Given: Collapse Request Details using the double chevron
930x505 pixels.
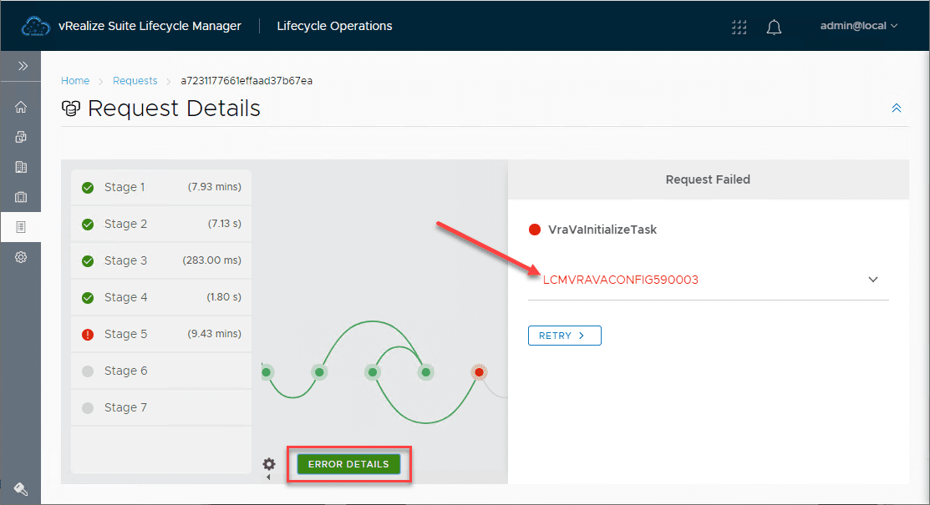Looking at the screenshot, I should point(896,108).
